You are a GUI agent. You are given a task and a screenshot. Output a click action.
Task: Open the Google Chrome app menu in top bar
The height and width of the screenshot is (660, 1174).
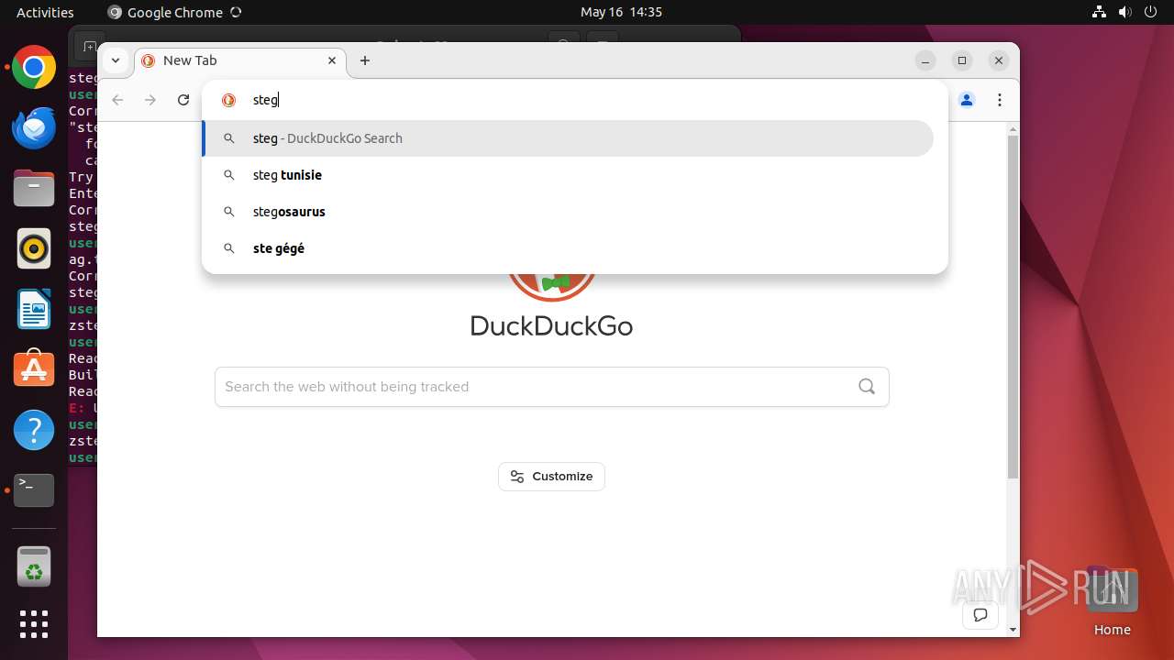pos(174,12)
